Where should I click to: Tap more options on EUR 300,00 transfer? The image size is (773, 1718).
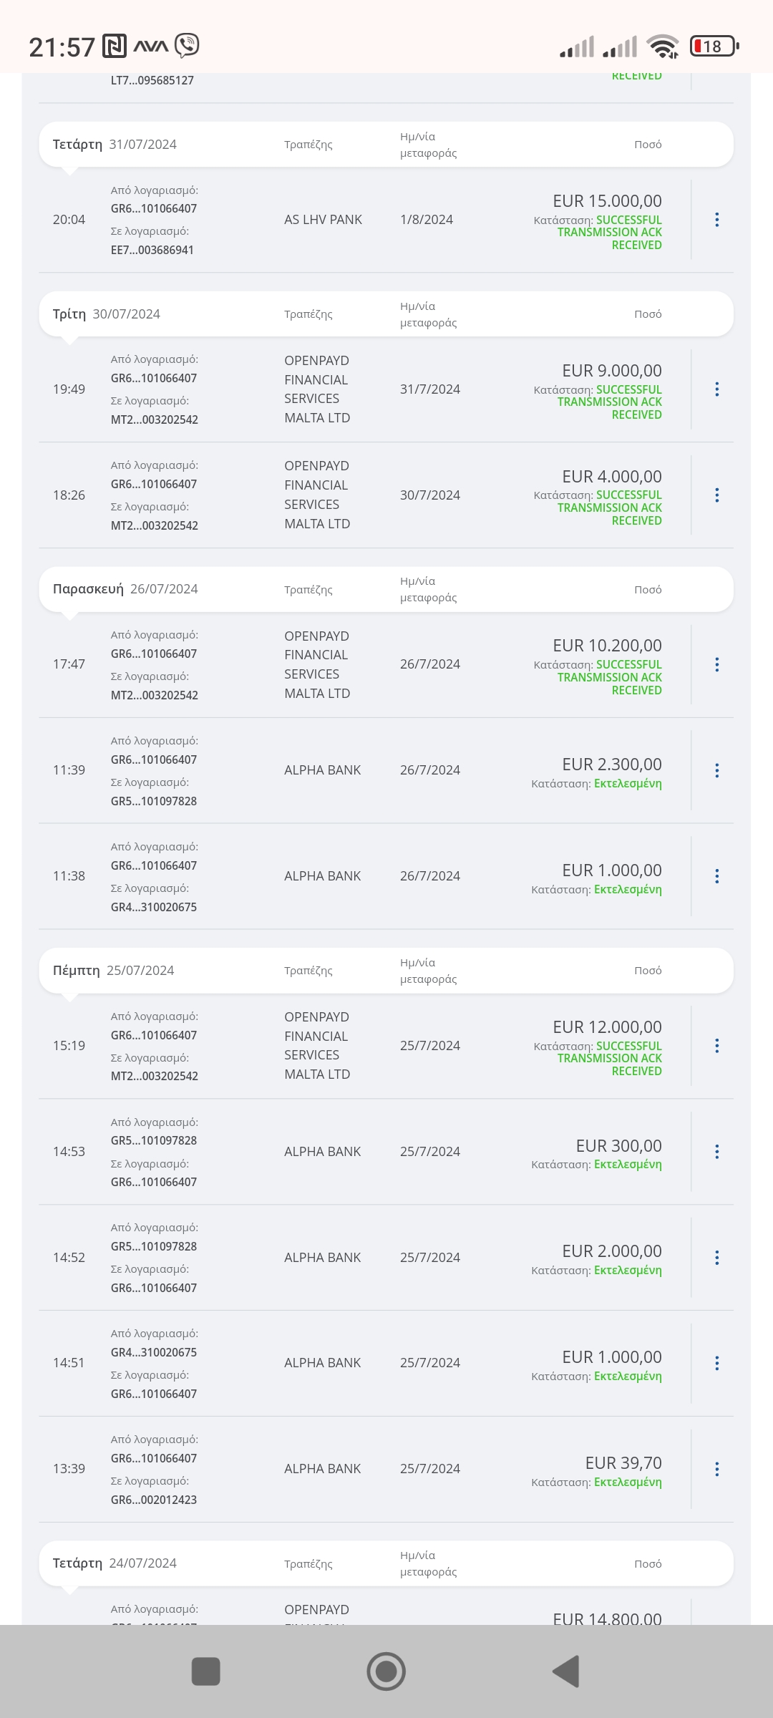click(716, 1152)
